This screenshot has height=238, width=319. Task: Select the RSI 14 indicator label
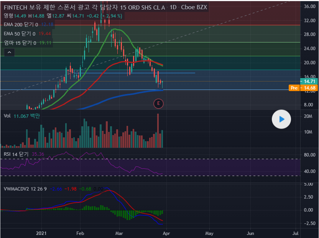click(15, 154)
